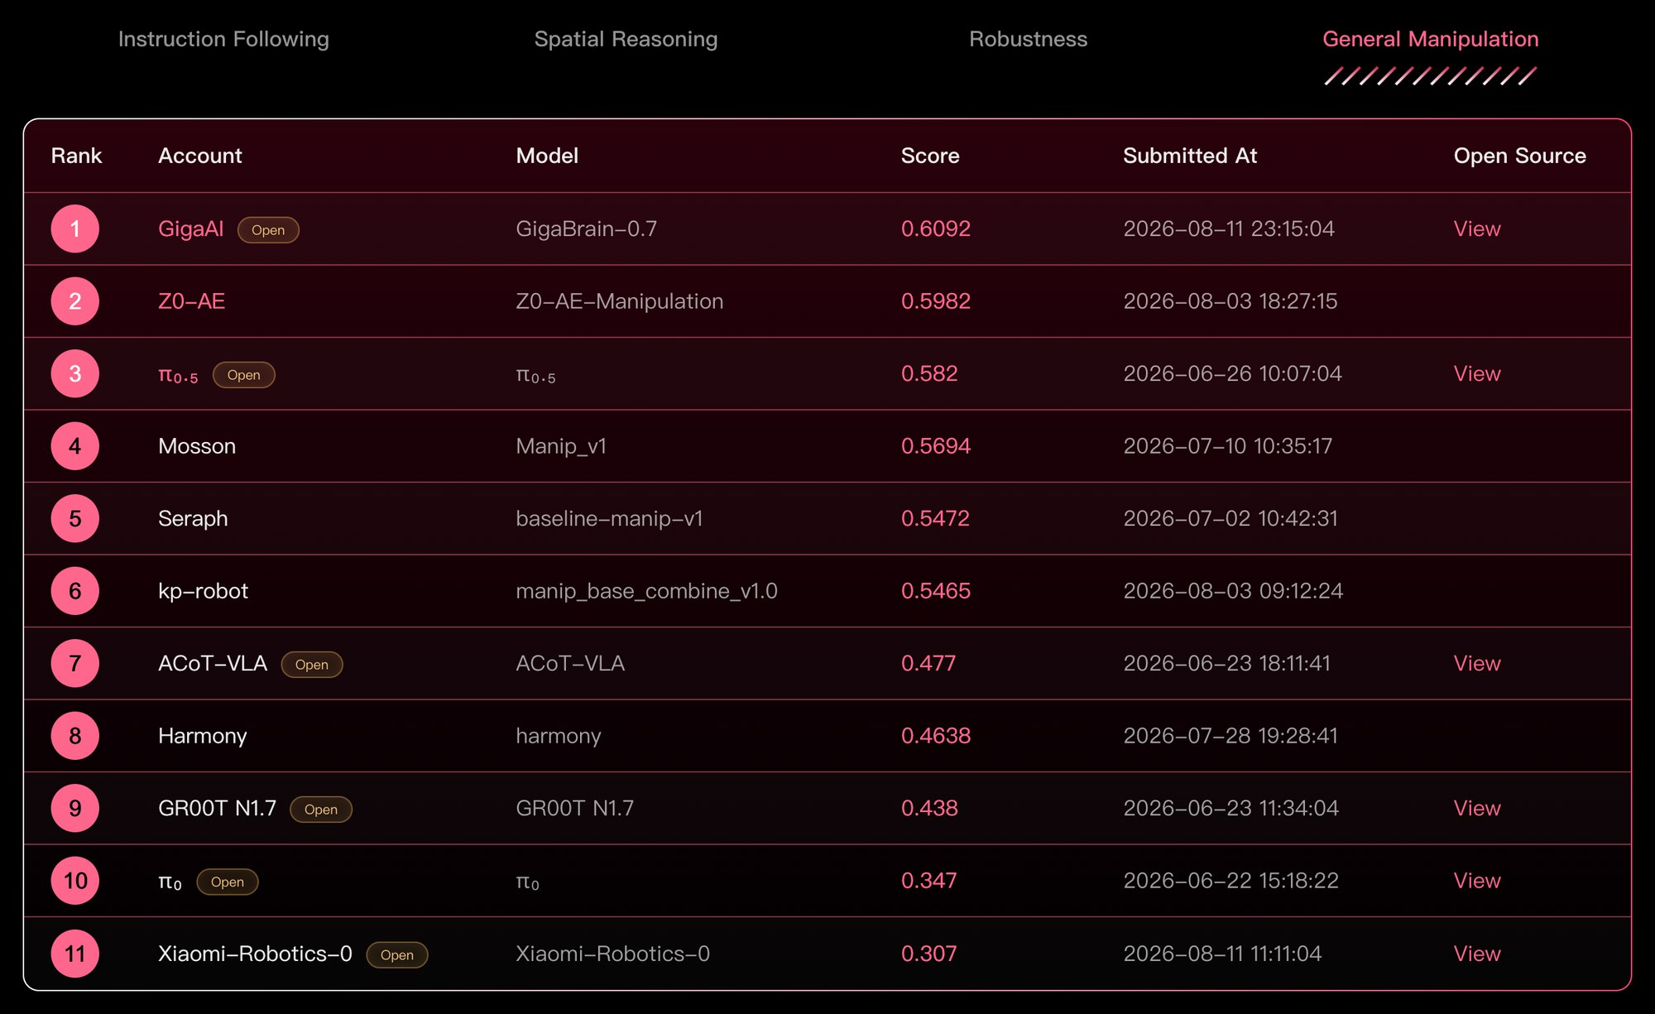Click the Submitted At column header
This screenshot has width=1655, height=1014.
[1190, 156]
